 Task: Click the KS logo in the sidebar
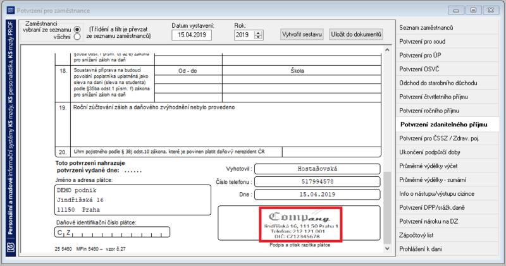pyautogui.click(x=11, y=247)
